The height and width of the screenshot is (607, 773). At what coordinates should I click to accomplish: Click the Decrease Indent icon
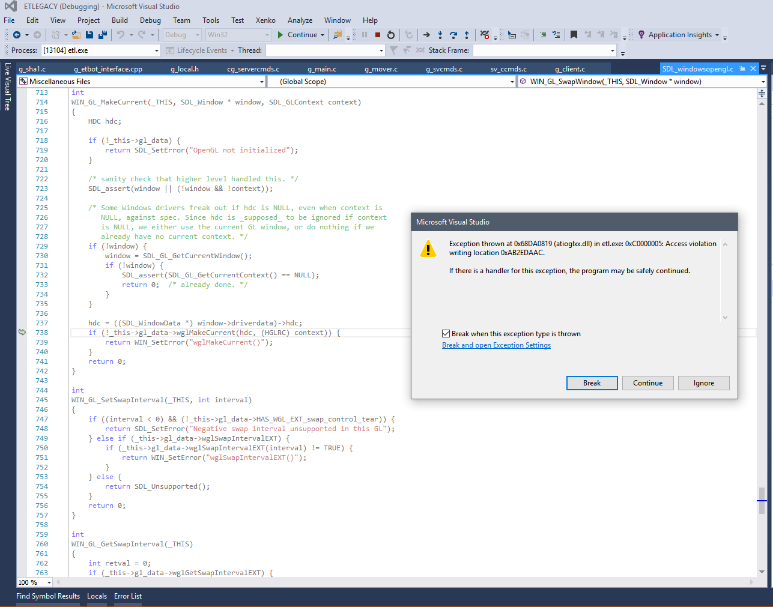543,35
